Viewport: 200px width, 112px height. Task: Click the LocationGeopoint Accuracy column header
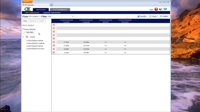125,21
